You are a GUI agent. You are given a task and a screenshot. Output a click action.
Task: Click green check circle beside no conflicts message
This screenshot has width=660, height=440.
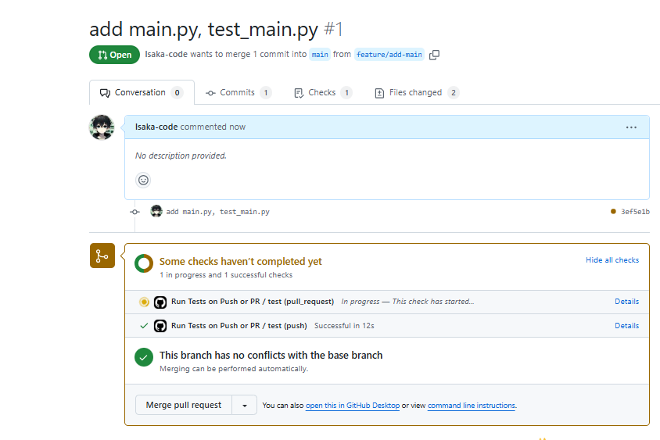pos(144,357)
